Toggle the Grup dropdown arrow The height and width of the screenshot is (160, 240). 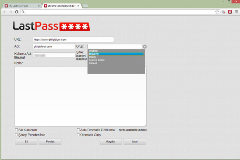(145, 47)
